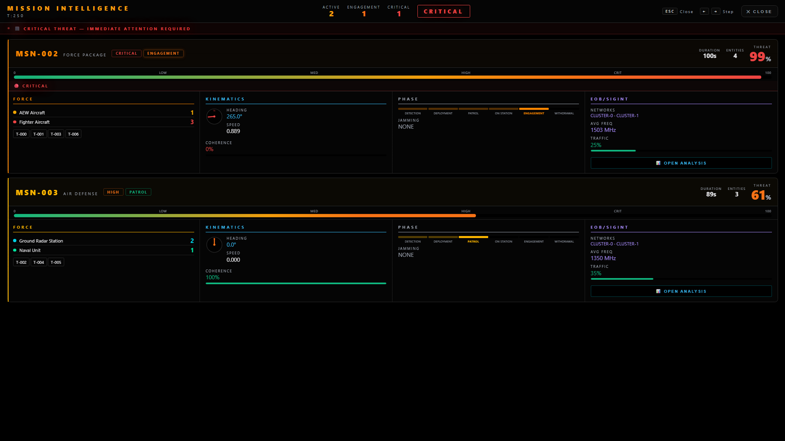Click the CRITICAL status button in header
Image resolution: width=785 pixels, height=441 pixels.
point(444,11)
